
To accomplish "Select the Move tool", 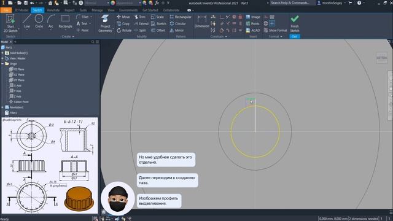I will coord(123,17).
